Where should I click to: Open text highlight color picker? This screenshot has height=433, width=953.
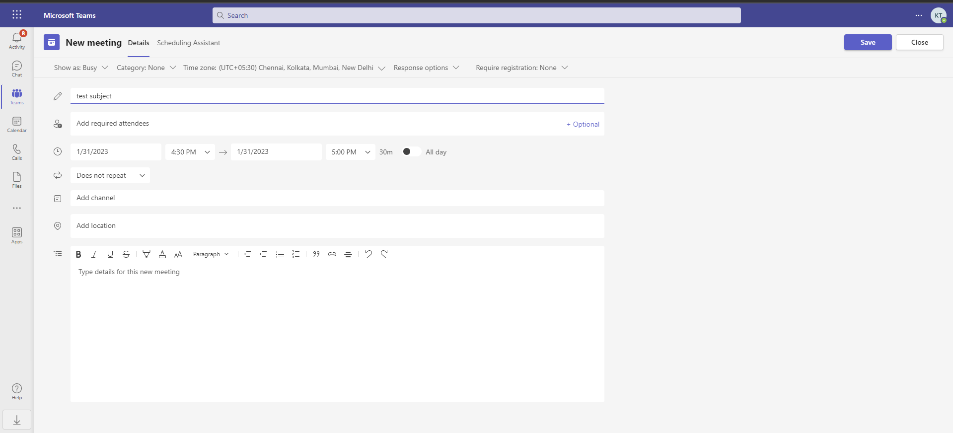pos(147,254)
